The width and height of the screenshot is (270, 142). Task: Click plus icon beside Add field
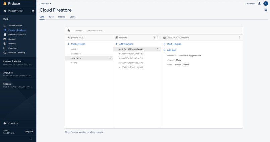164,50
